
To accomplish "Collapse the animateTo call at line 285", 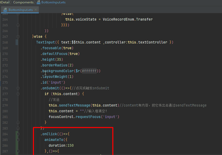I will [18, 140].
